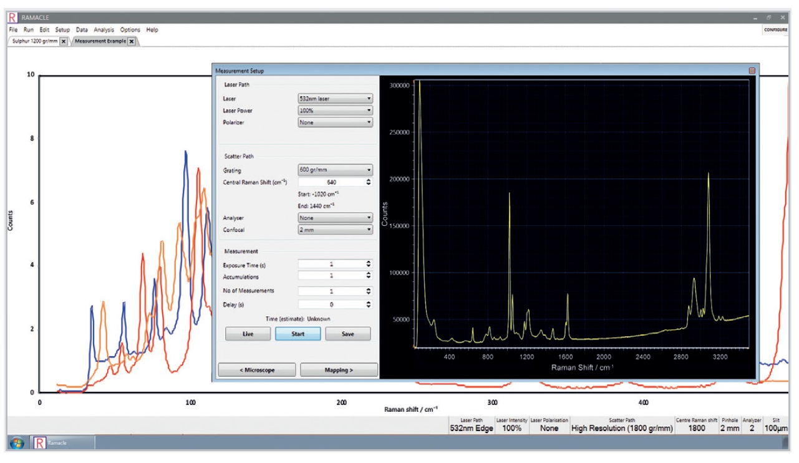Open the Windows Start menu orb
The image size is (799, 463).
point(17,442)
